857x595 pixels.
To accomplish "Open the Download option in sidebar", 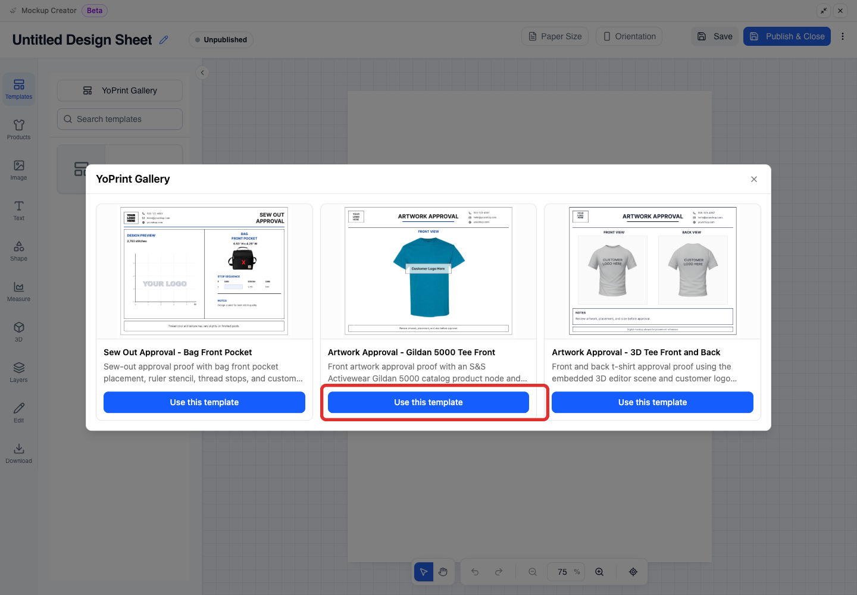I will [19, 453].
